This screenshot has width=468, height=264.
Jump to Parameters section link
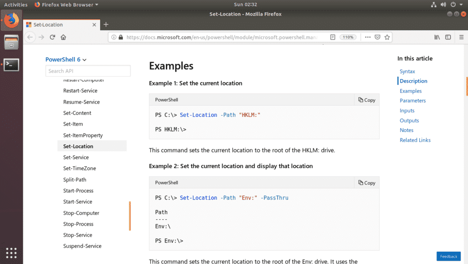(x=413, y=100)
